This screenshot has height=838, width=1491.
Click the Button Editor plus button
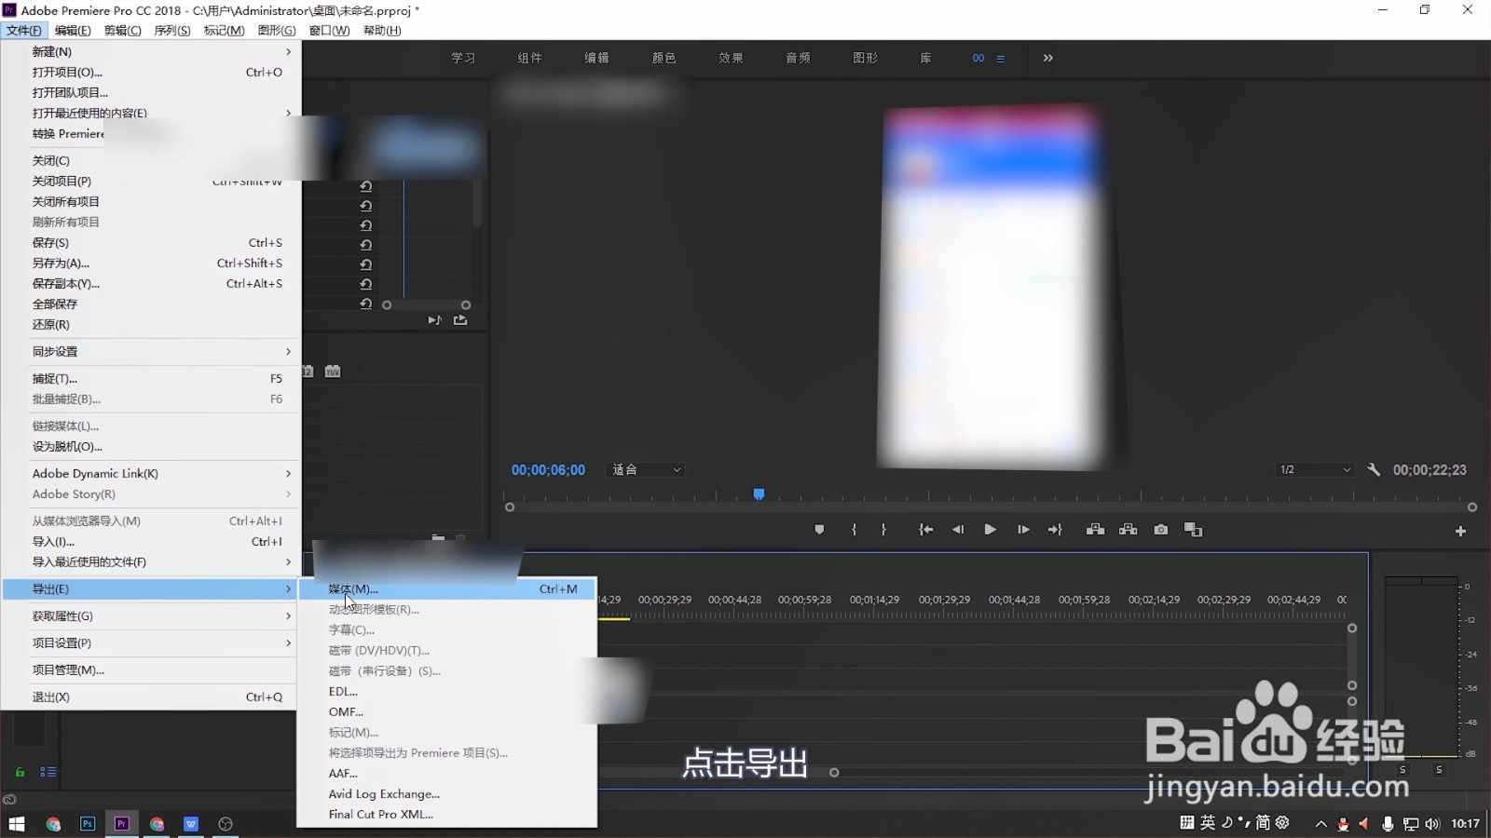tap(1460, 529)
